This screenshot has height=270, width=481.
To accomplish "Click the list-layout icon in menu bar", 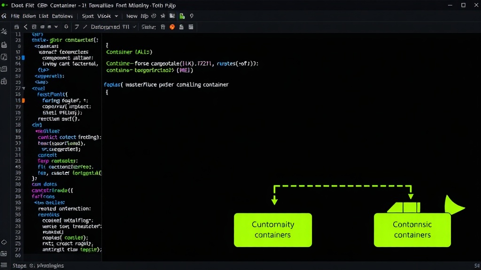I will (x=172, y=16).
